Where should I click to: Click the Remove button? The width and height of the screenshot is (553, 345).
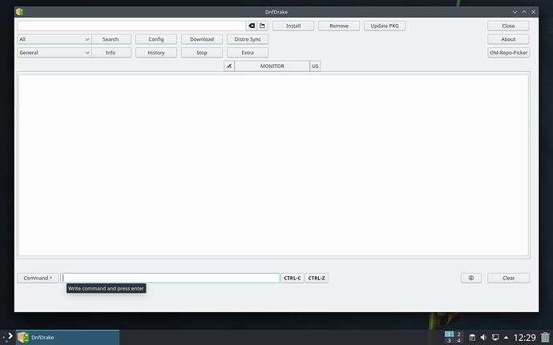pos(339,26)
